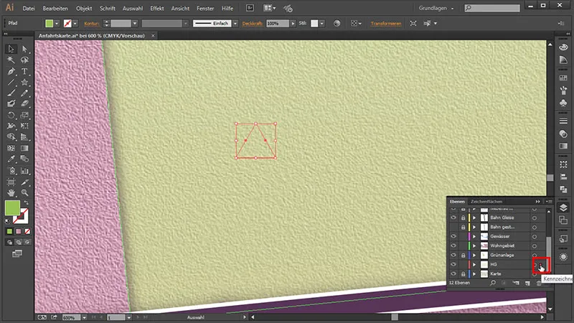Expand the Karte layer
Image resolution: width=574 pixels, height=323 pixels.
pyautogui.click(x=474, y=273)
